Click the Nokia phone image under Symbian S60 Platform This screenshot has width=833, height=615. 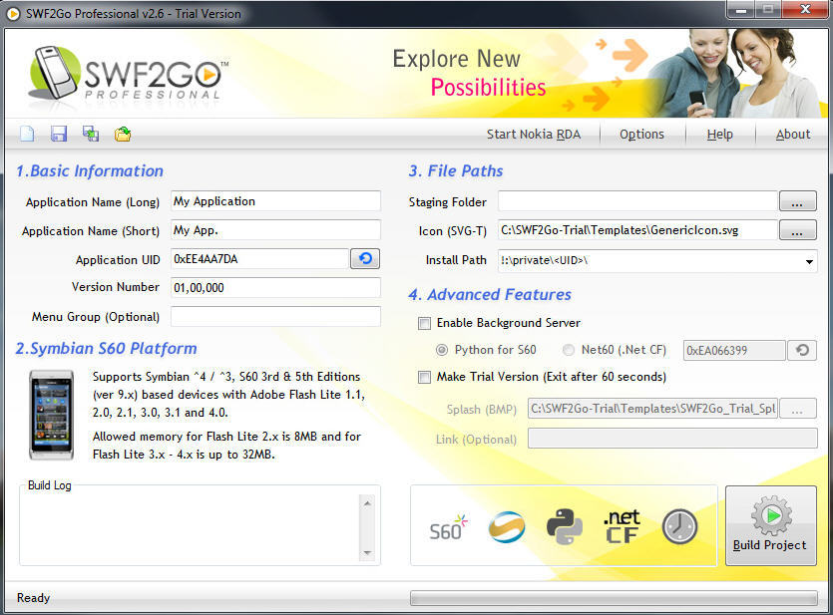pos(52,415)
